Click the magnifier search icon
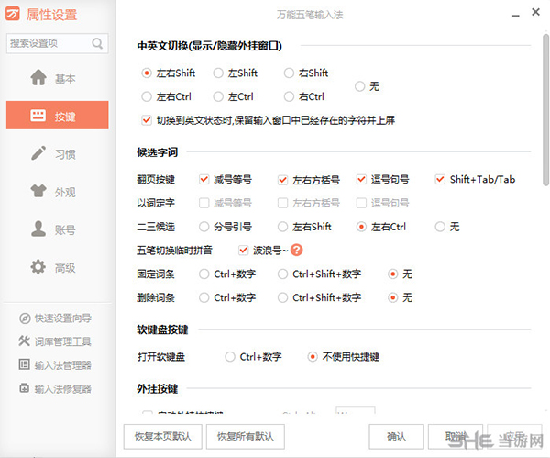Screen dimensions: 550x458 coord(97,43)
